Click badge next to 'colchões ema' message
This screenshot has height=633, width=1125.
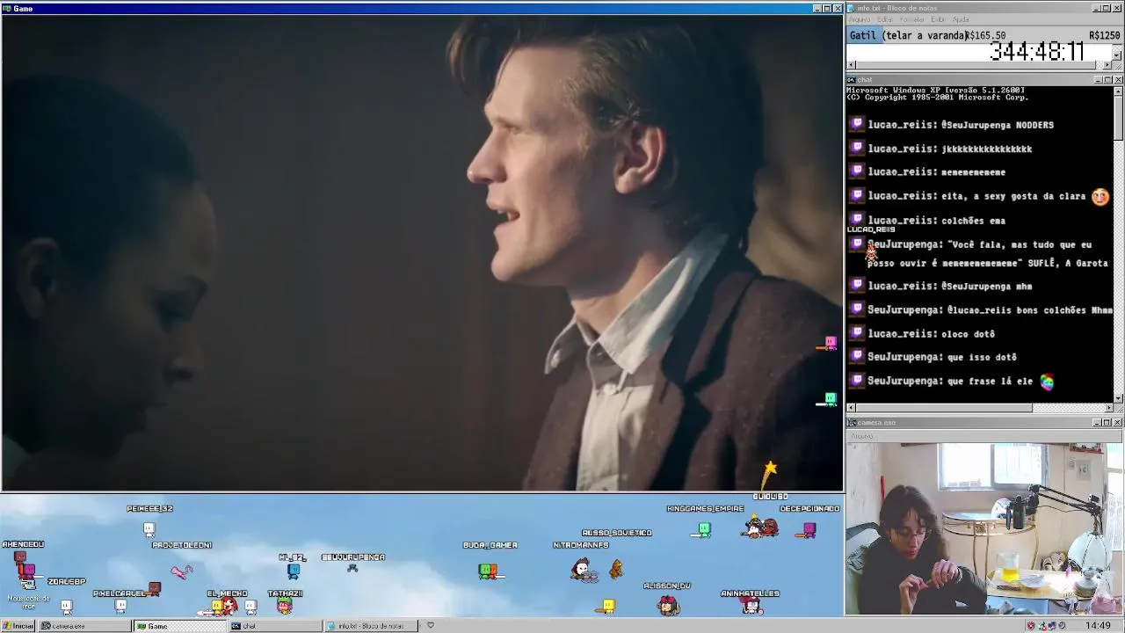coord(857,219)
